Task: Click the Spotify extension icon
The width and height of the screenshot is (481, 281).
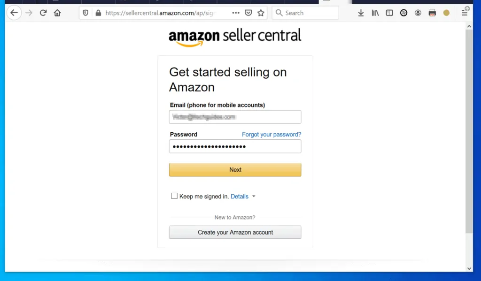Action: pyautogui.click(x=403, y=13)
